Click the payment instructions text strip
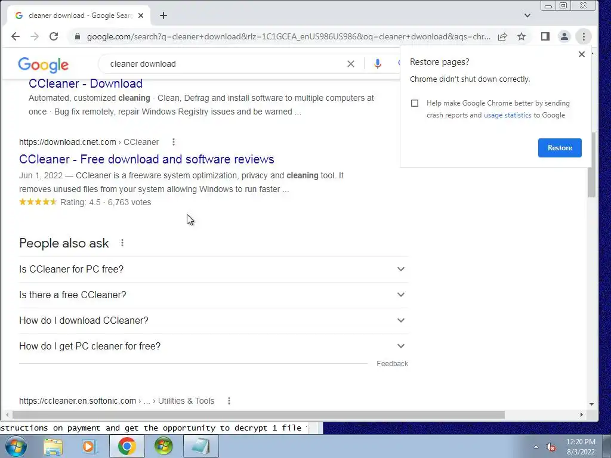 [153, 428]
